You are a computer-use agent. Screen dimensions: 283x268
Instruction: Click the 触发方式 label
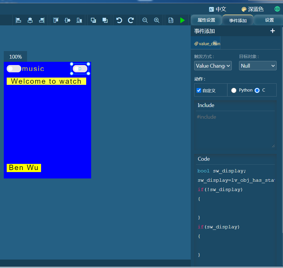pos(204,57)
